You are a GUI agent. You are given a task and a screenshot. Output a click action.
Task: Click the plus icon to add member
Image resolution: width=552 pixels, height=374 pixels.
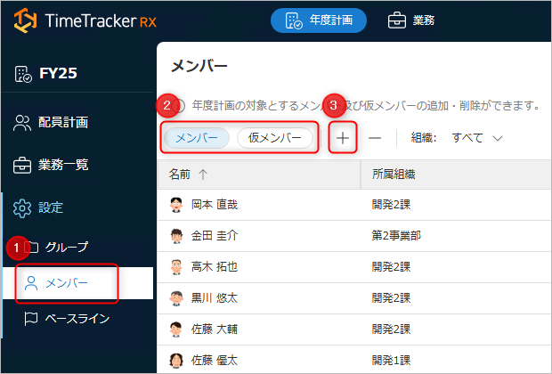tap(343, 138)
